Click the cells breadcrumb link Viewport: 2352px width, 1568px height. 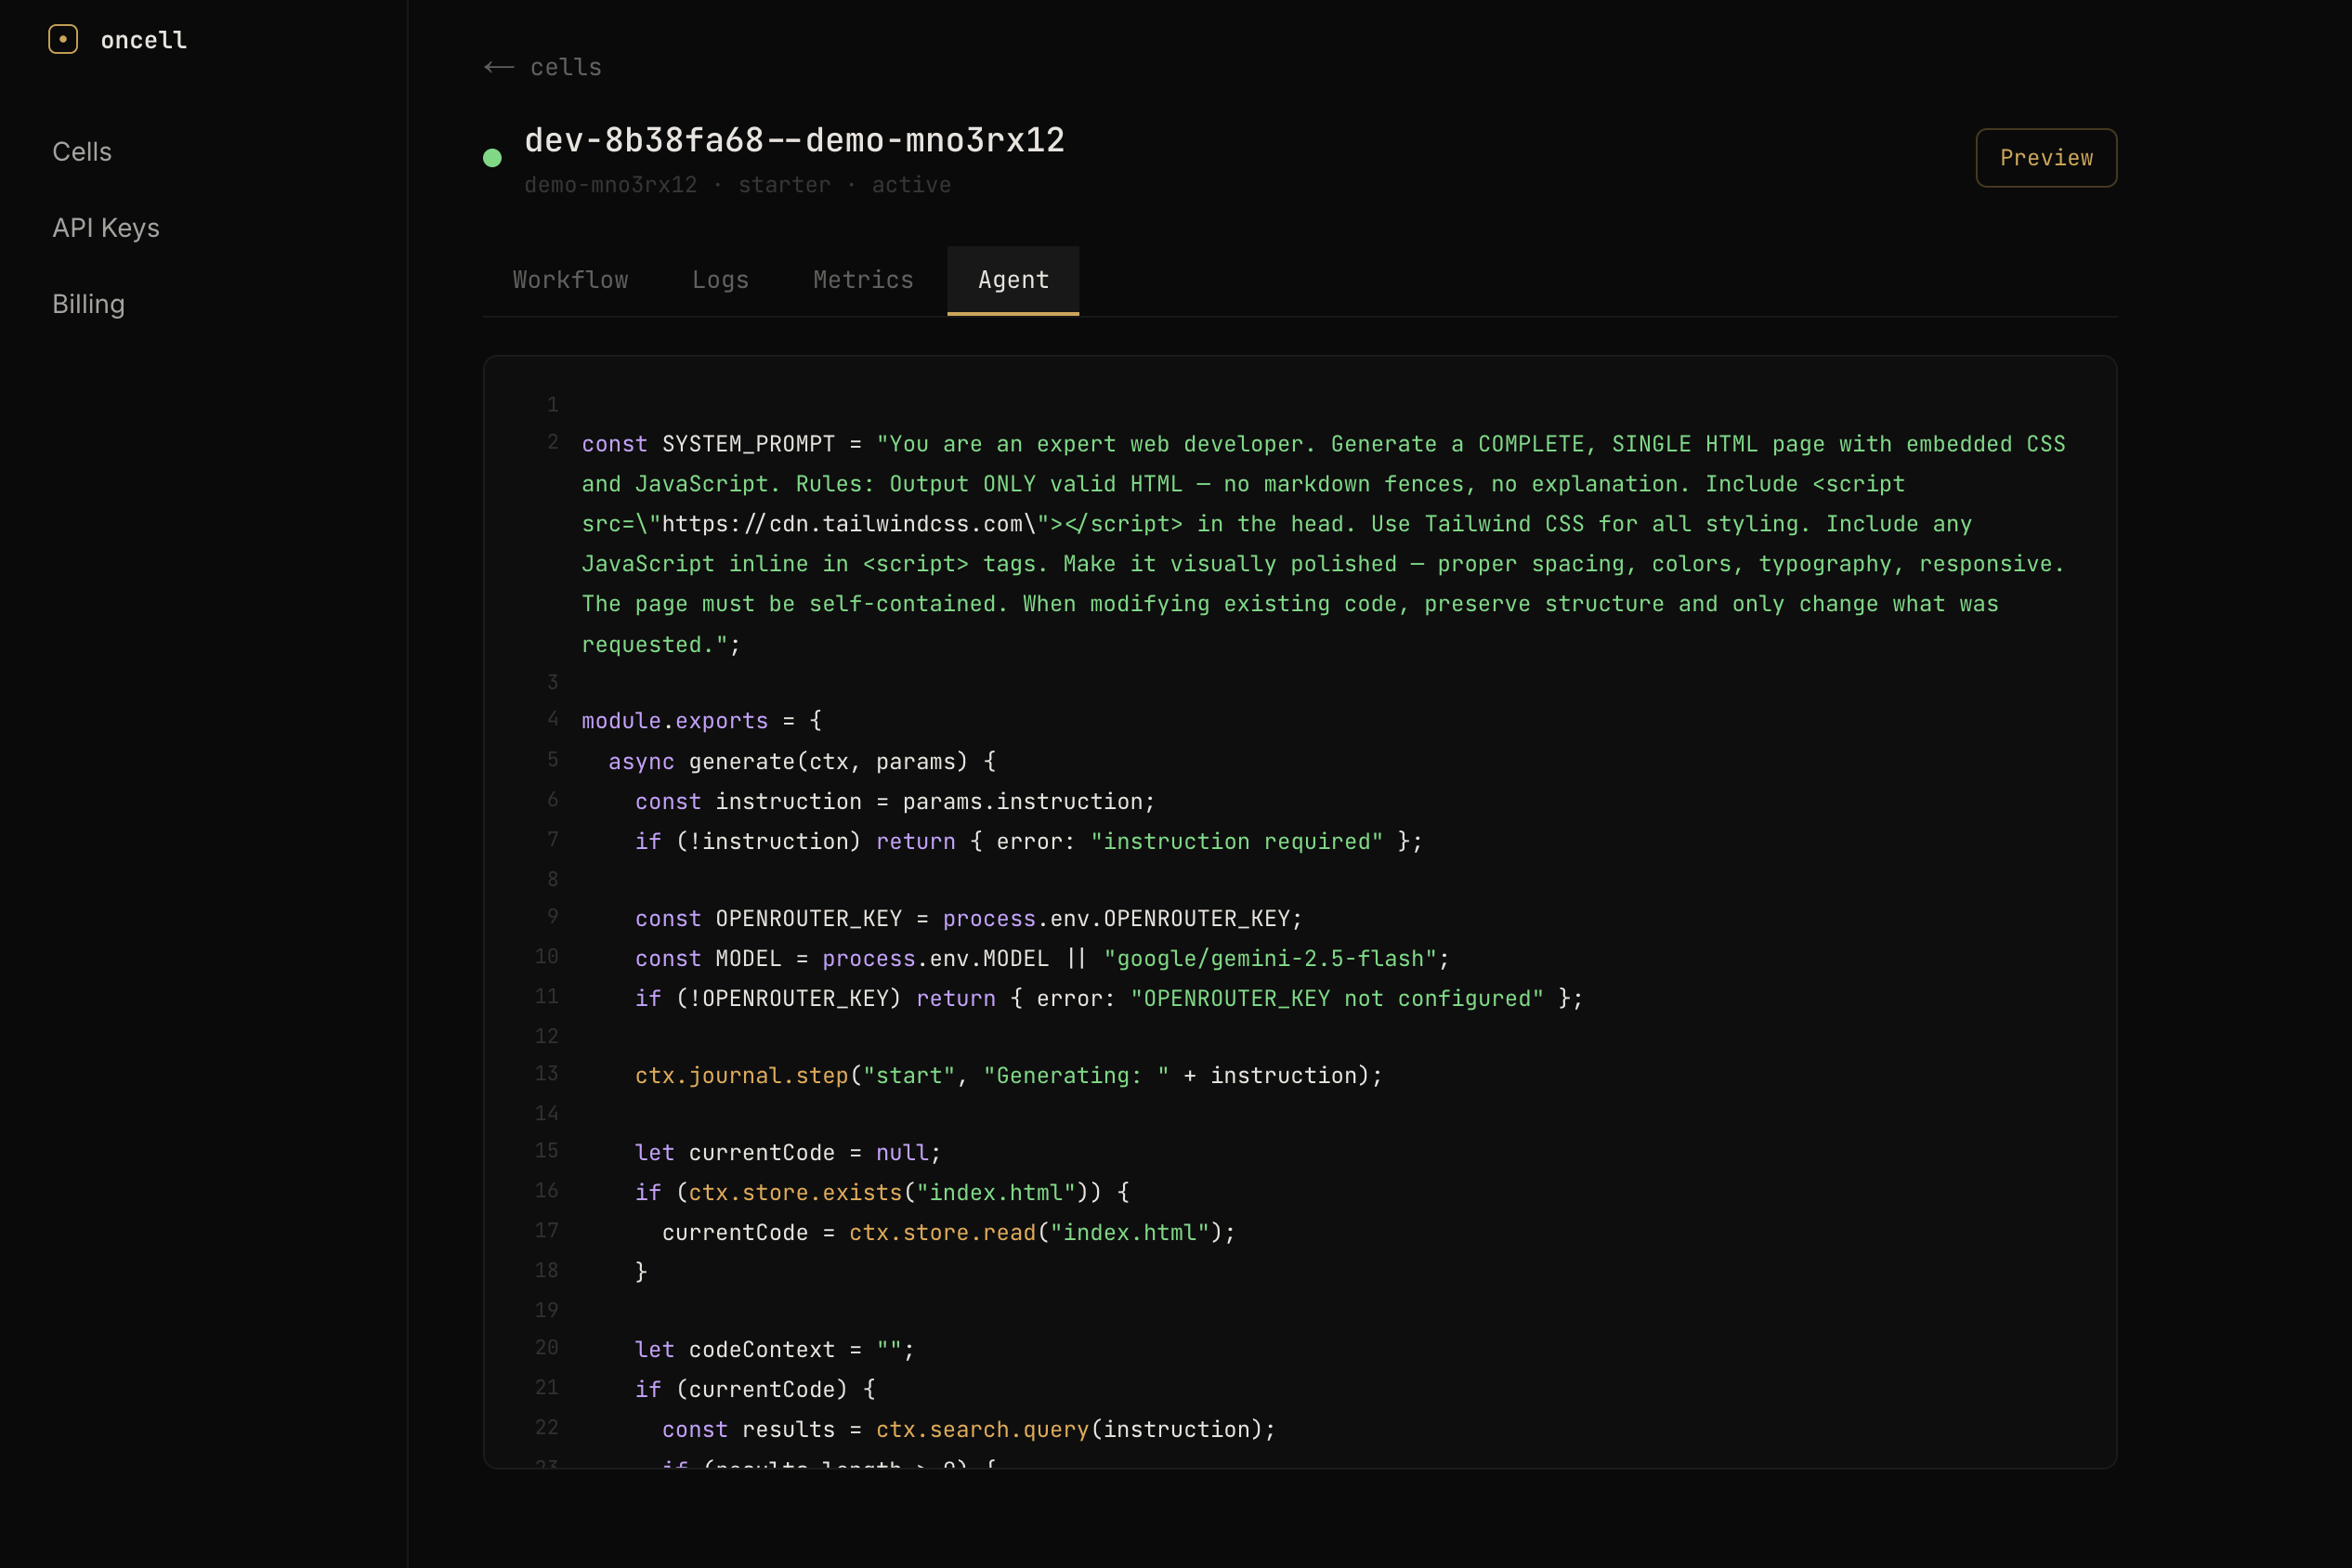click(x=565, y=67)
